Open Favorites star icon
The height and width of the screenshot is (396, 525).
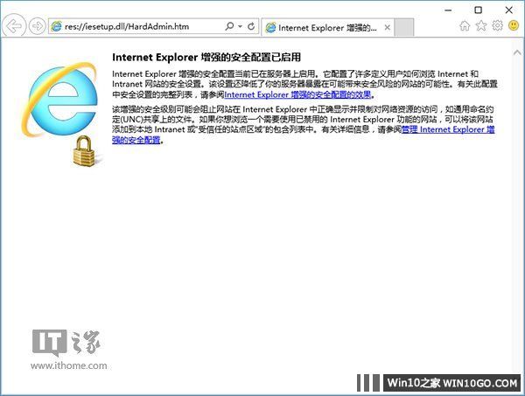click(x=481, y=25)
